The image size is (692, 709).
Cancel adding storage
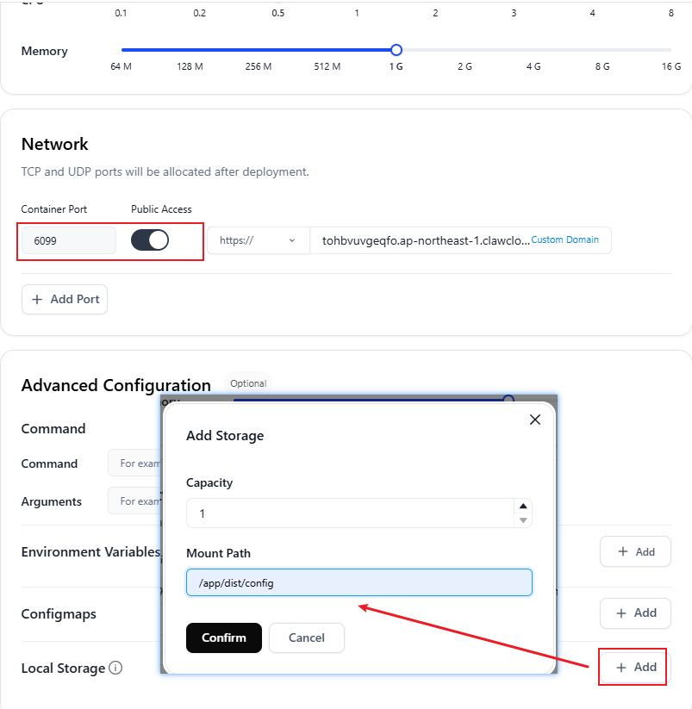point(306,637)
